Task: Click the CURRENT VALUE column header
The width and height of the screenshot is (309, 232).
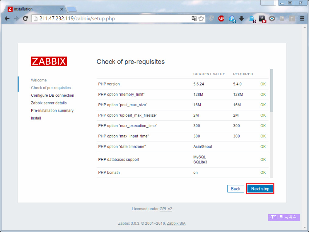Action: tap(209, 74)
